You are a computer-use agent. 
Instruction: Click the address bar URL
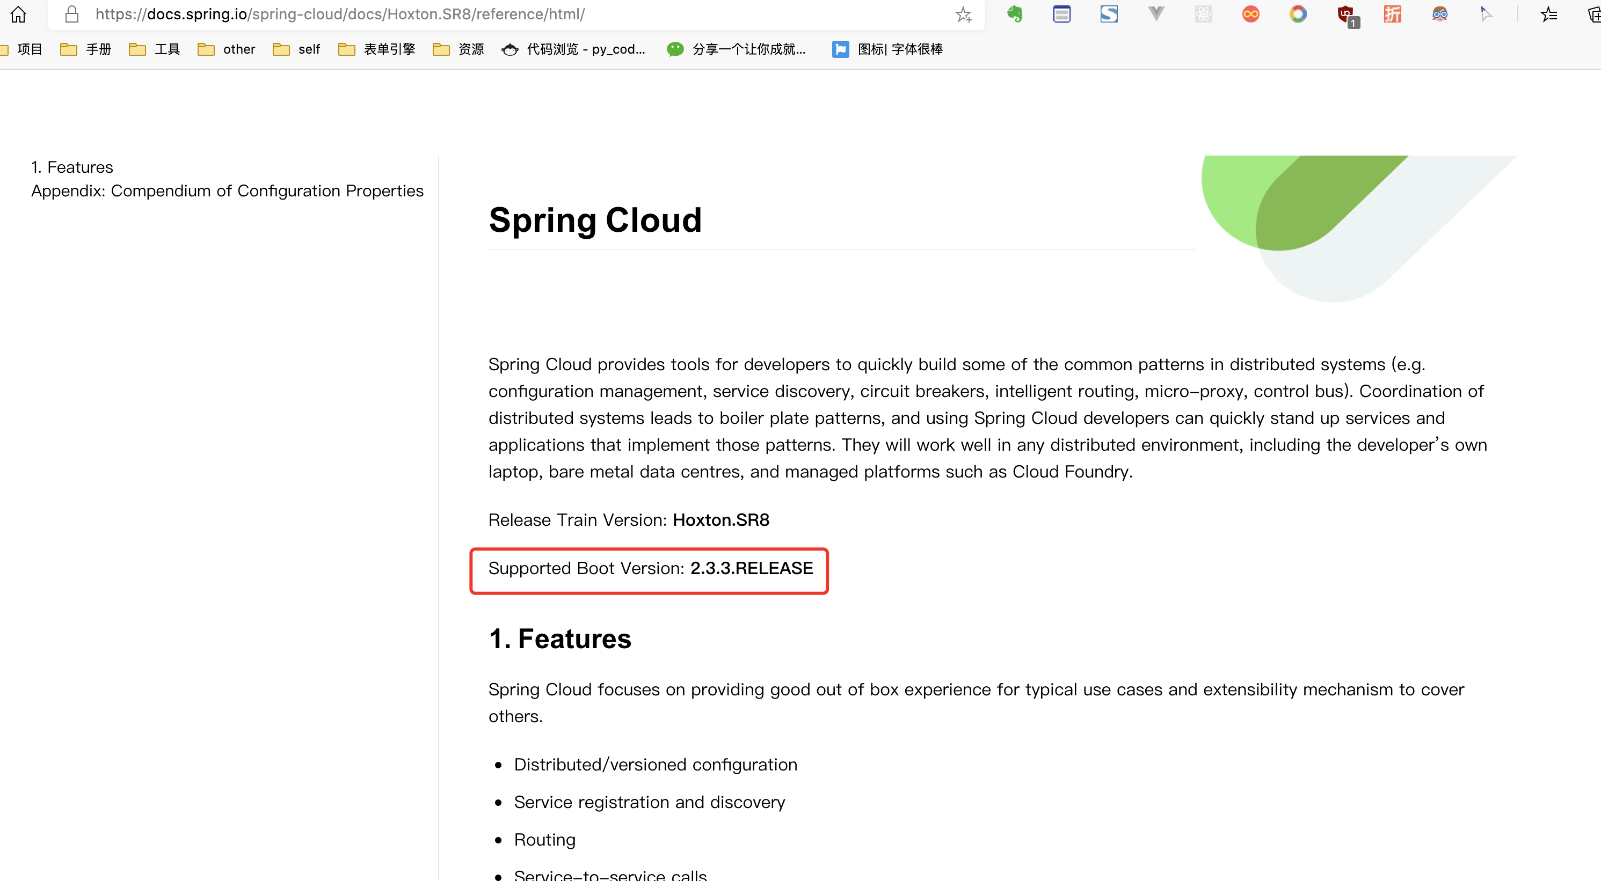tap(339, 14)
